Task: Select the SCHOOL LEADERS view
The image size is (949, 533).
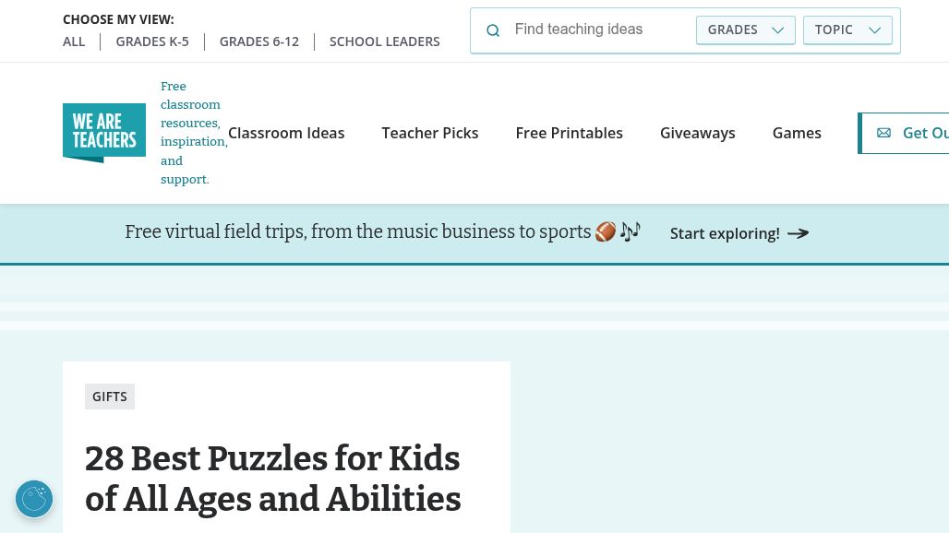Action: coord(385,41)
